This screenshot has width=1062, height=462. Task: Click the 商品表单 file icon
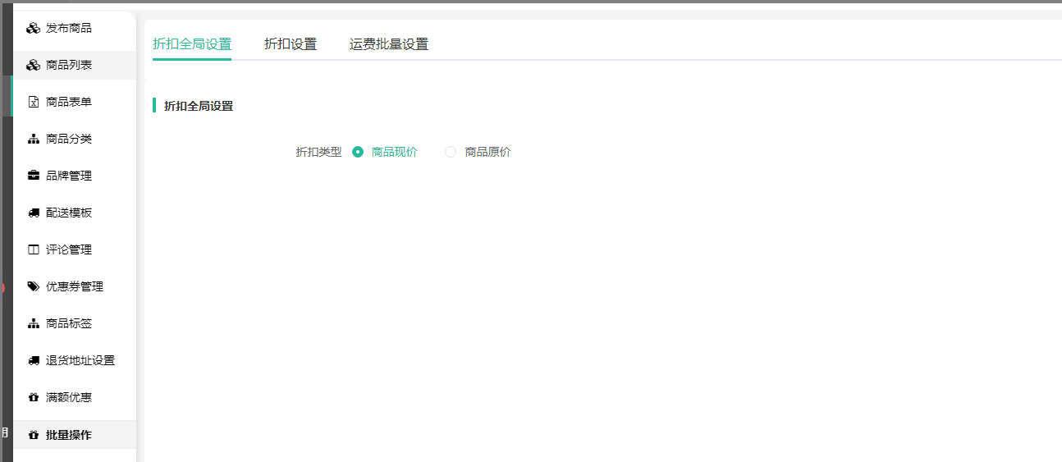pos(34,103)
